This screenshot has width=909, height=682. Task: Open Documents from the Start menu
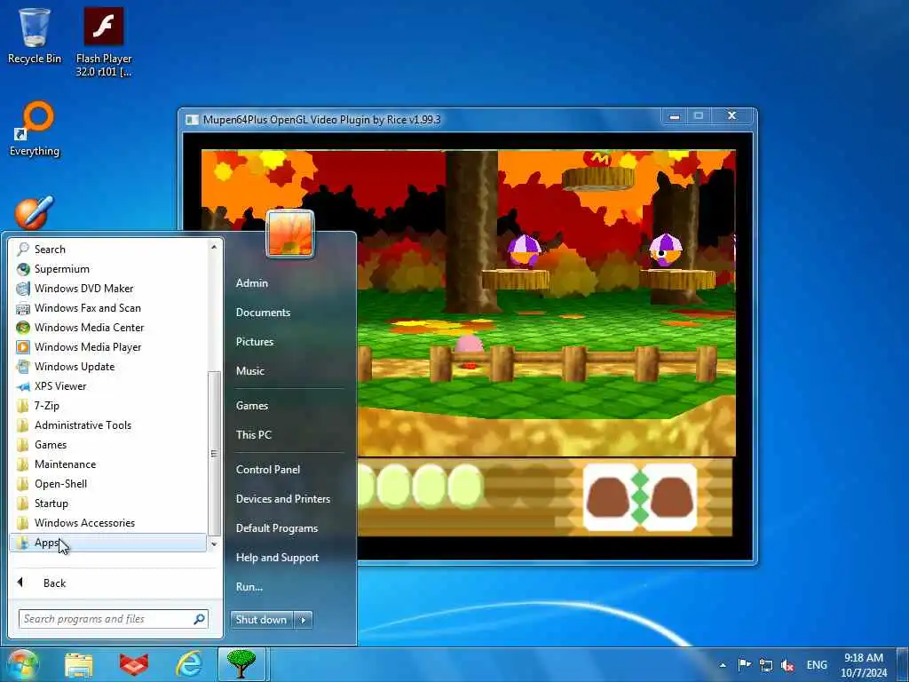(x=263, y=312)
